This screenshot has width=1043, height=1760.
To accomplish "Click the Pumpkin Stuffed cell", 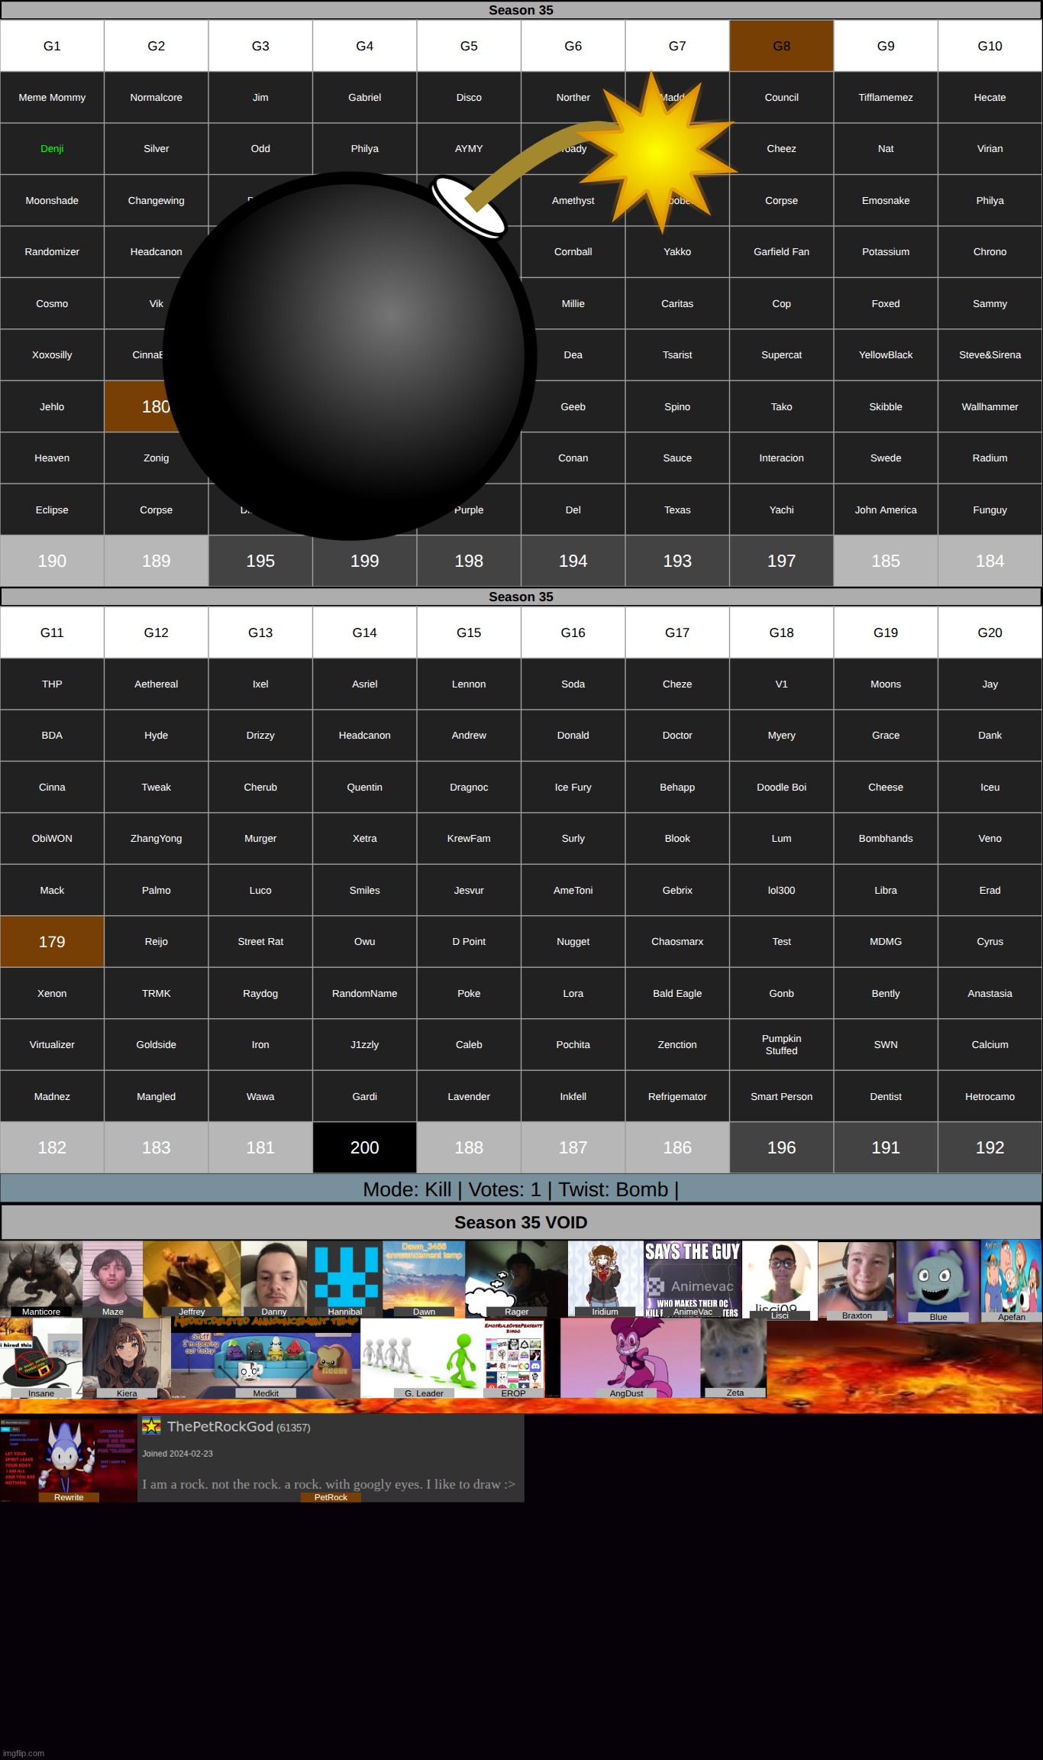I will click(781, 1045).
